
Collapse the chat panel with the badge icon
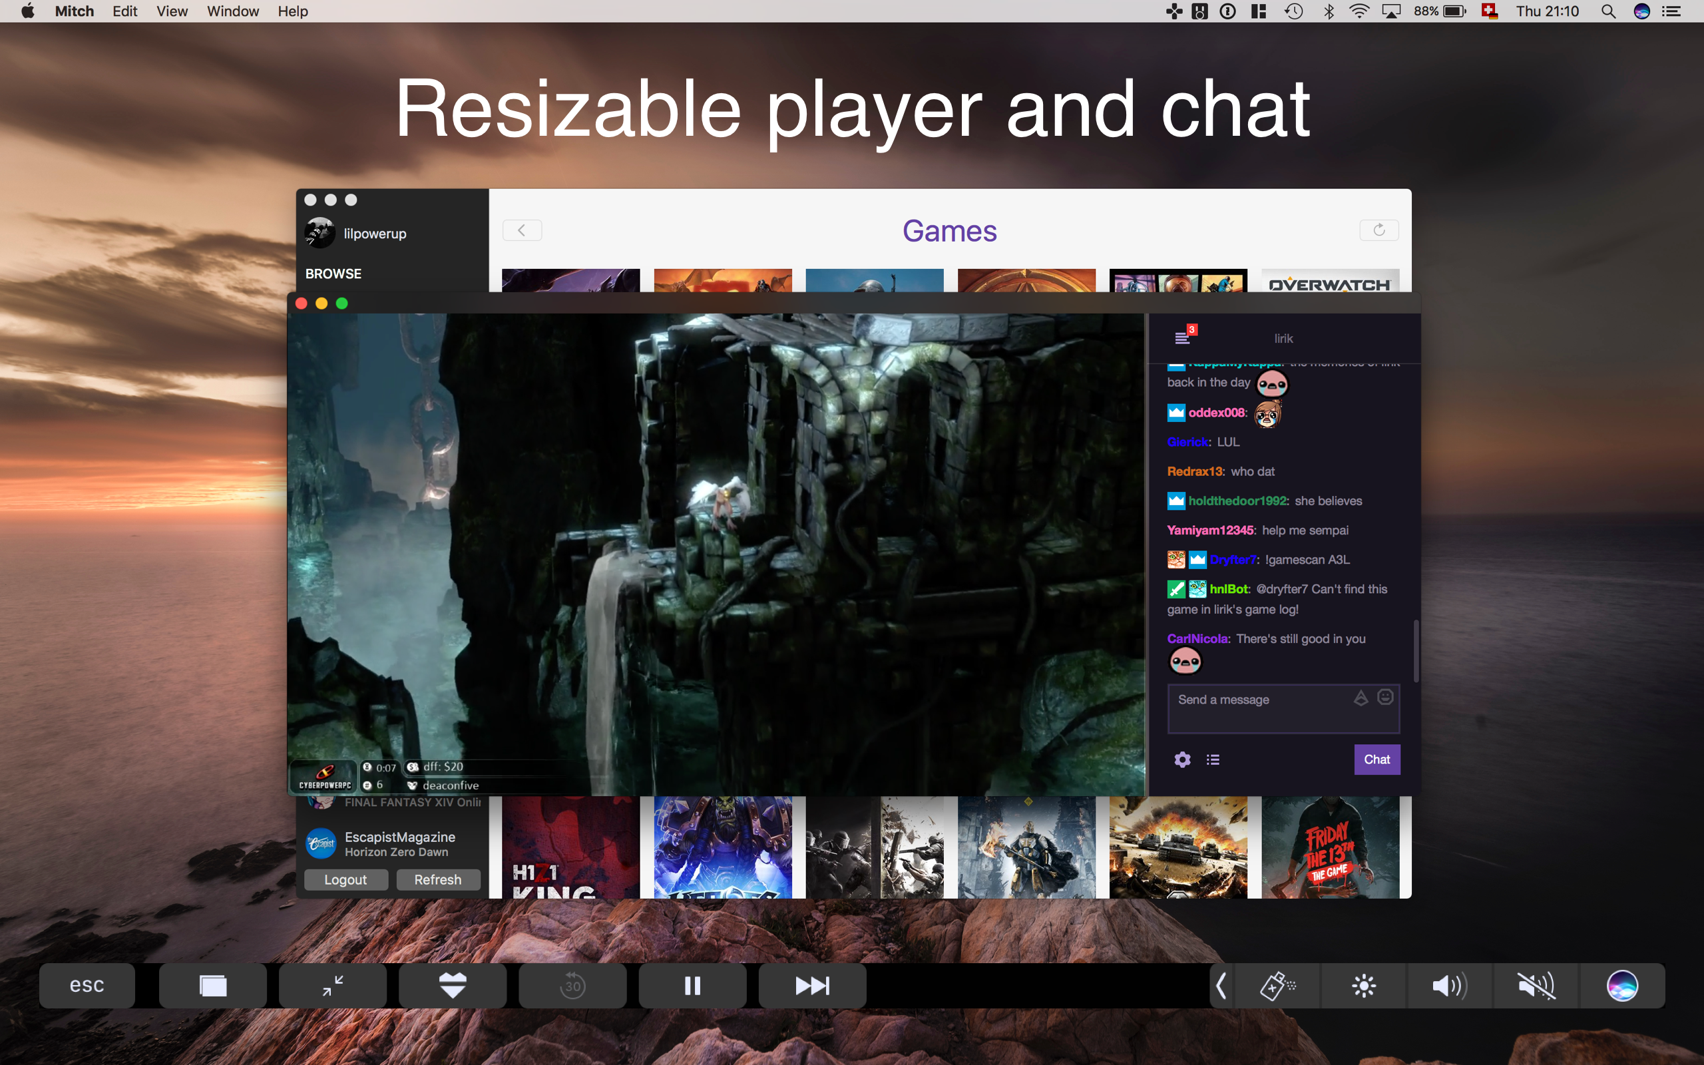click(x=1185, y=337)
